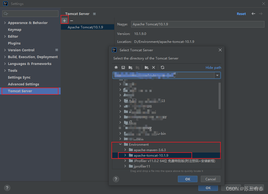Click the help question mark icon in the dialog
Image resolution: width=268 pixels, height=194 pixels.
click(x=116, y=179)
